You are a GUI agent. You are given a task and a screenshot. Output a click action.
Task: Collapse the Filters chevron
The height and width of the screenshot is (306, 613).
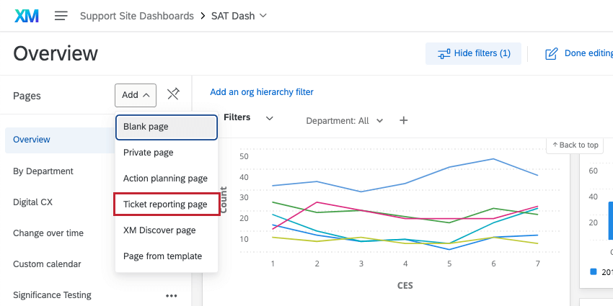tap(270, 118)
